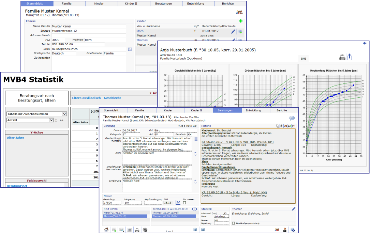
Task: Open the Kinder II tab in top window
Action: 131,3
